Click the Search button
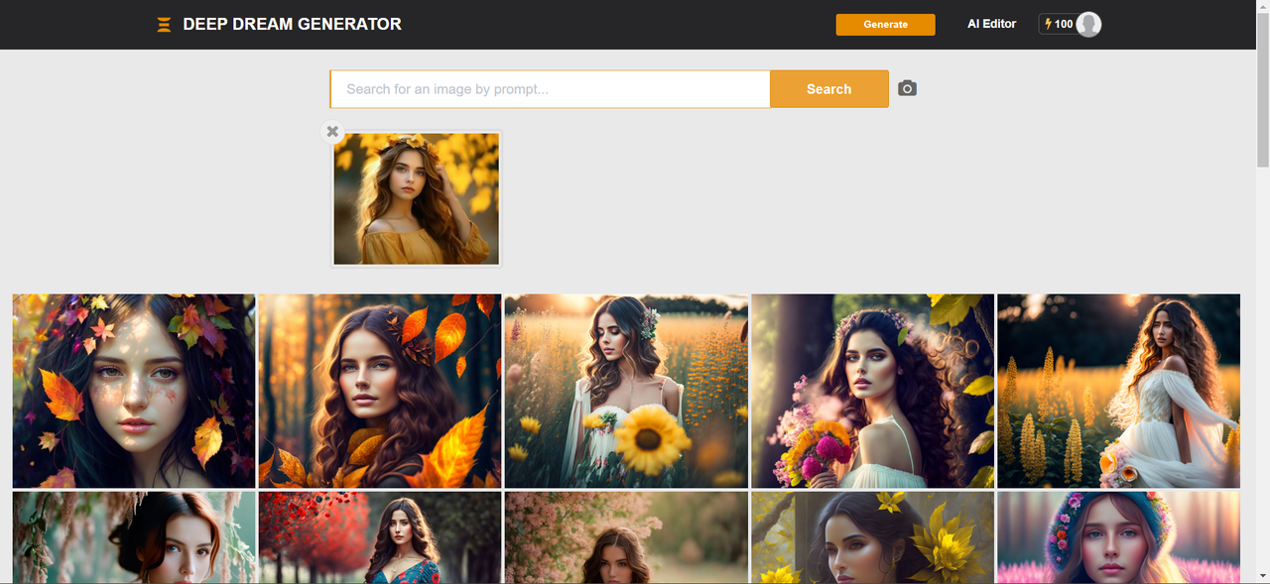This screenshot has width=1270, height=584. [828, 89]
